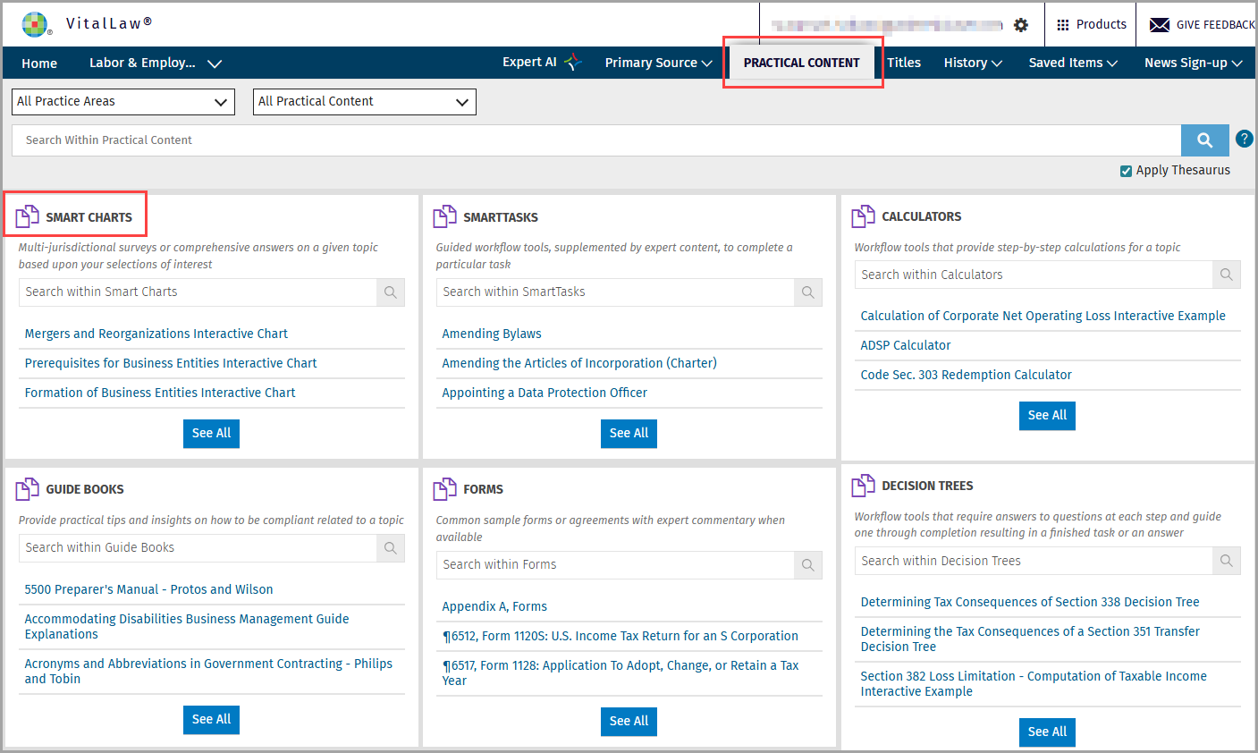
Task: Click the Smart Charts document icon
Action: pyautogui.click(x=28, y=216)
